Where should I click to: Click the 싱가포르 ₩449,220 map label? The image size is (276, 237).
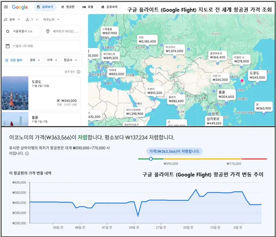pos(214,121)
